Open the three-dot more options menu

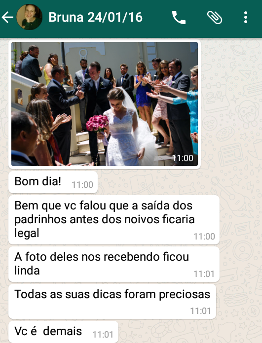246,17
